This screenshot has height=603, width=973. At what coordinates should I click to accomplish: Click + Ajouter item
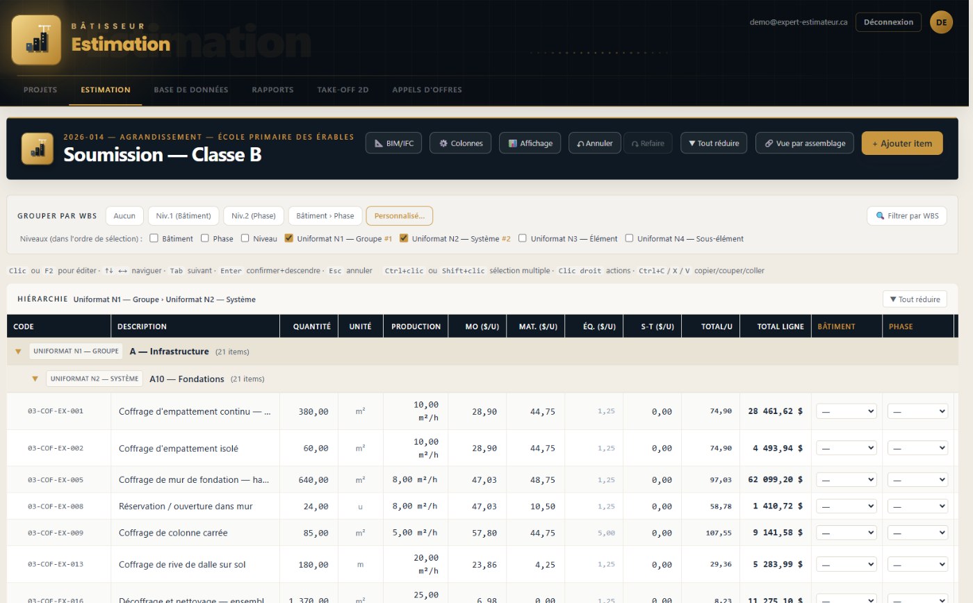click(x=902, y=143)
